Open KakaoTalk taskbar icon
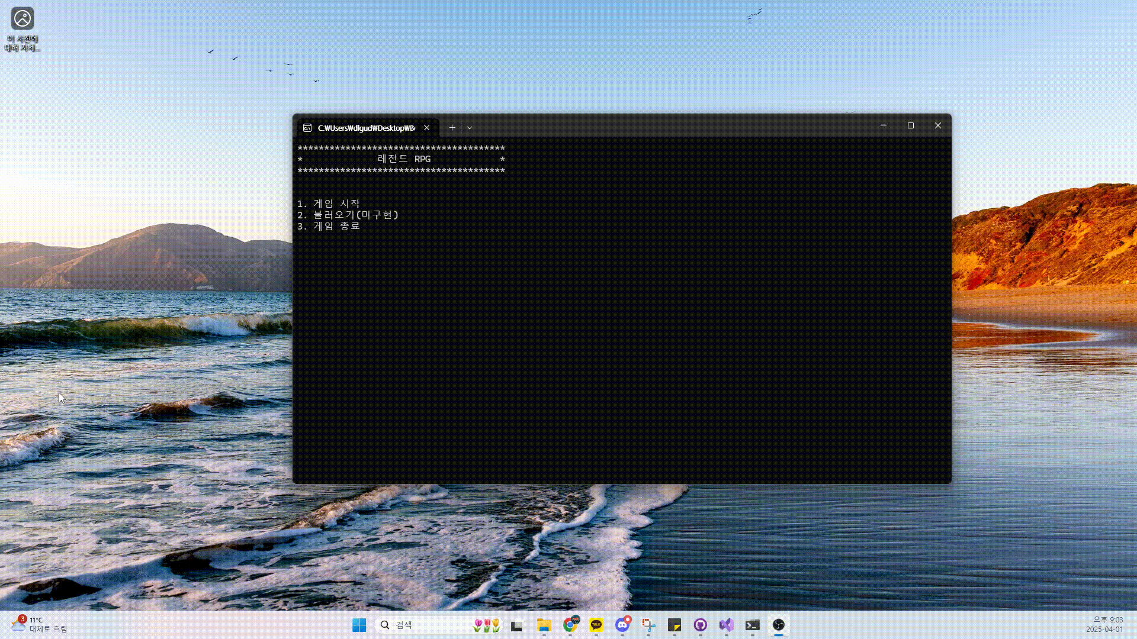This screenshot has width=1137, height=639. click(596, 625)
